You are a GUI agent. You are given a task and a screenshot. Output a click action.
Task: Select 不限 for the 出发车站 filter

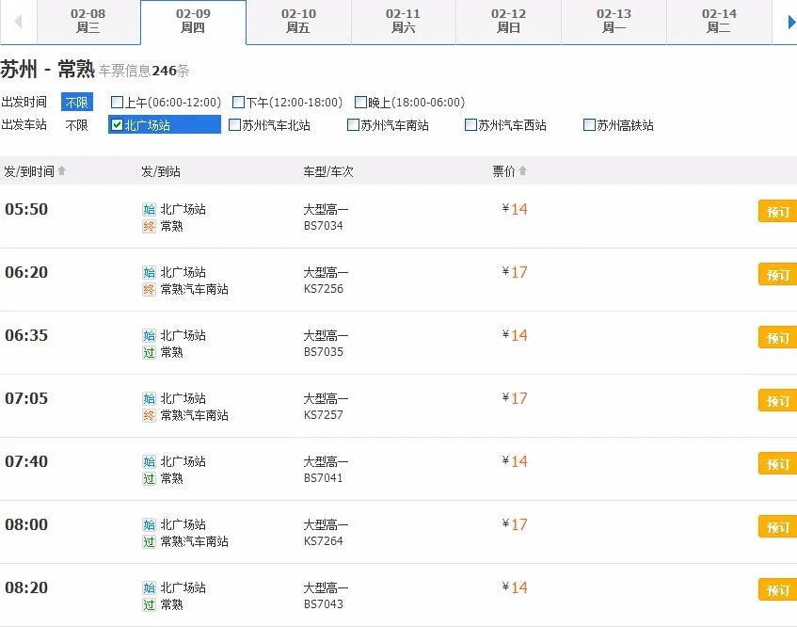[76, 123]
